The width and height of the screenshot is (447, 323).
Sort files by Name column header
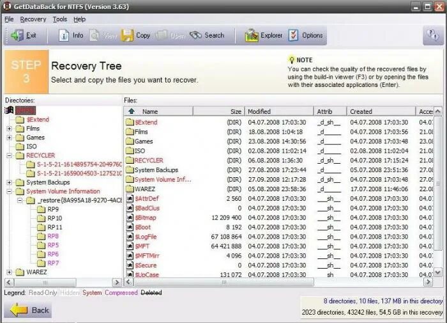(158, 111)
